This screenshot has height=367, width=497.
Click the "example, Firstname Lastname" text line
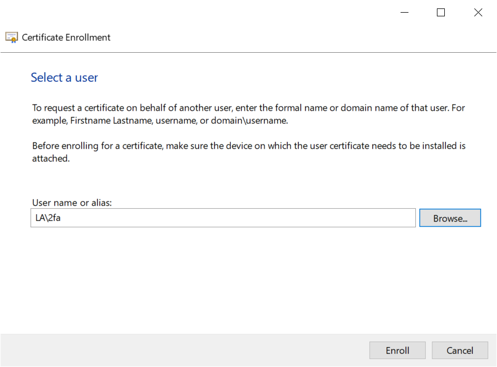click(x=161, y=120)
